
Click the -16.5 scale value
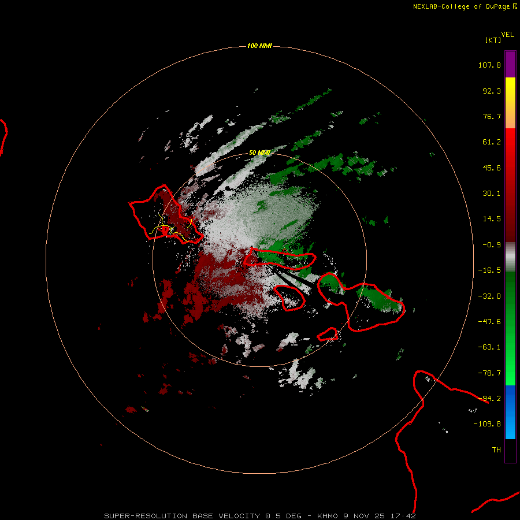(489, 270)
